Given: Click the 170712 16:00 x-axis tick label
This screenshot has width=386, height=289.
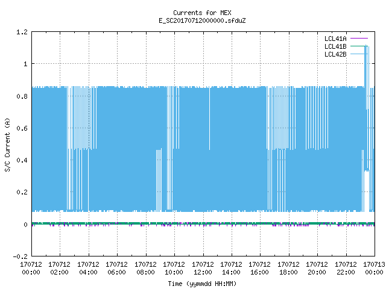Looking at the screenshot, I should (x=259, y=269).
